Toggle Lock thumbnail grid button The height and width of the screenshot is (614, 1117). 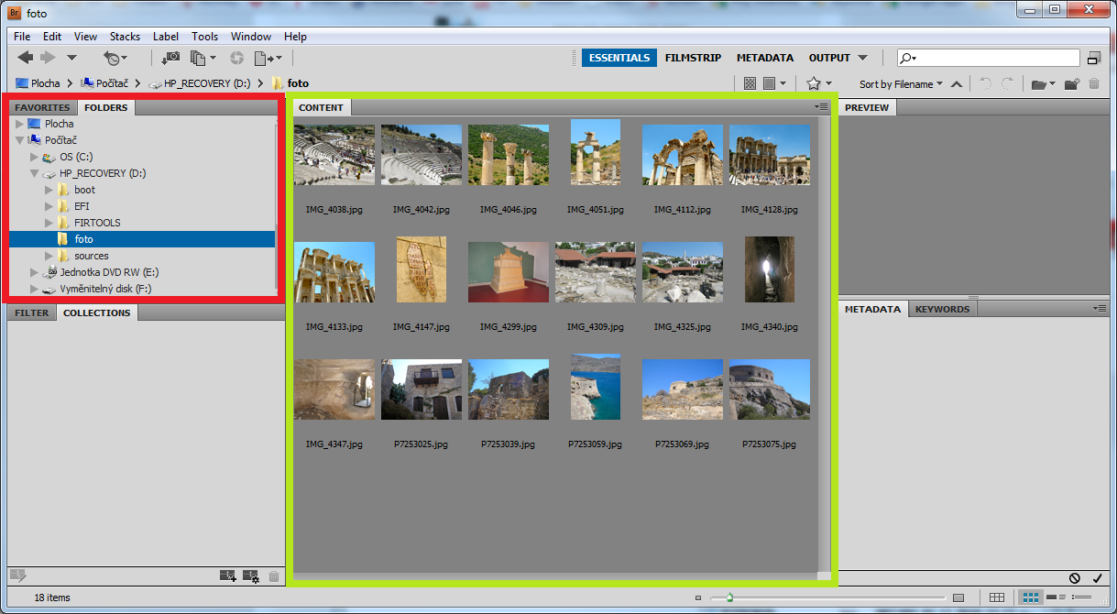click(997, 598)
